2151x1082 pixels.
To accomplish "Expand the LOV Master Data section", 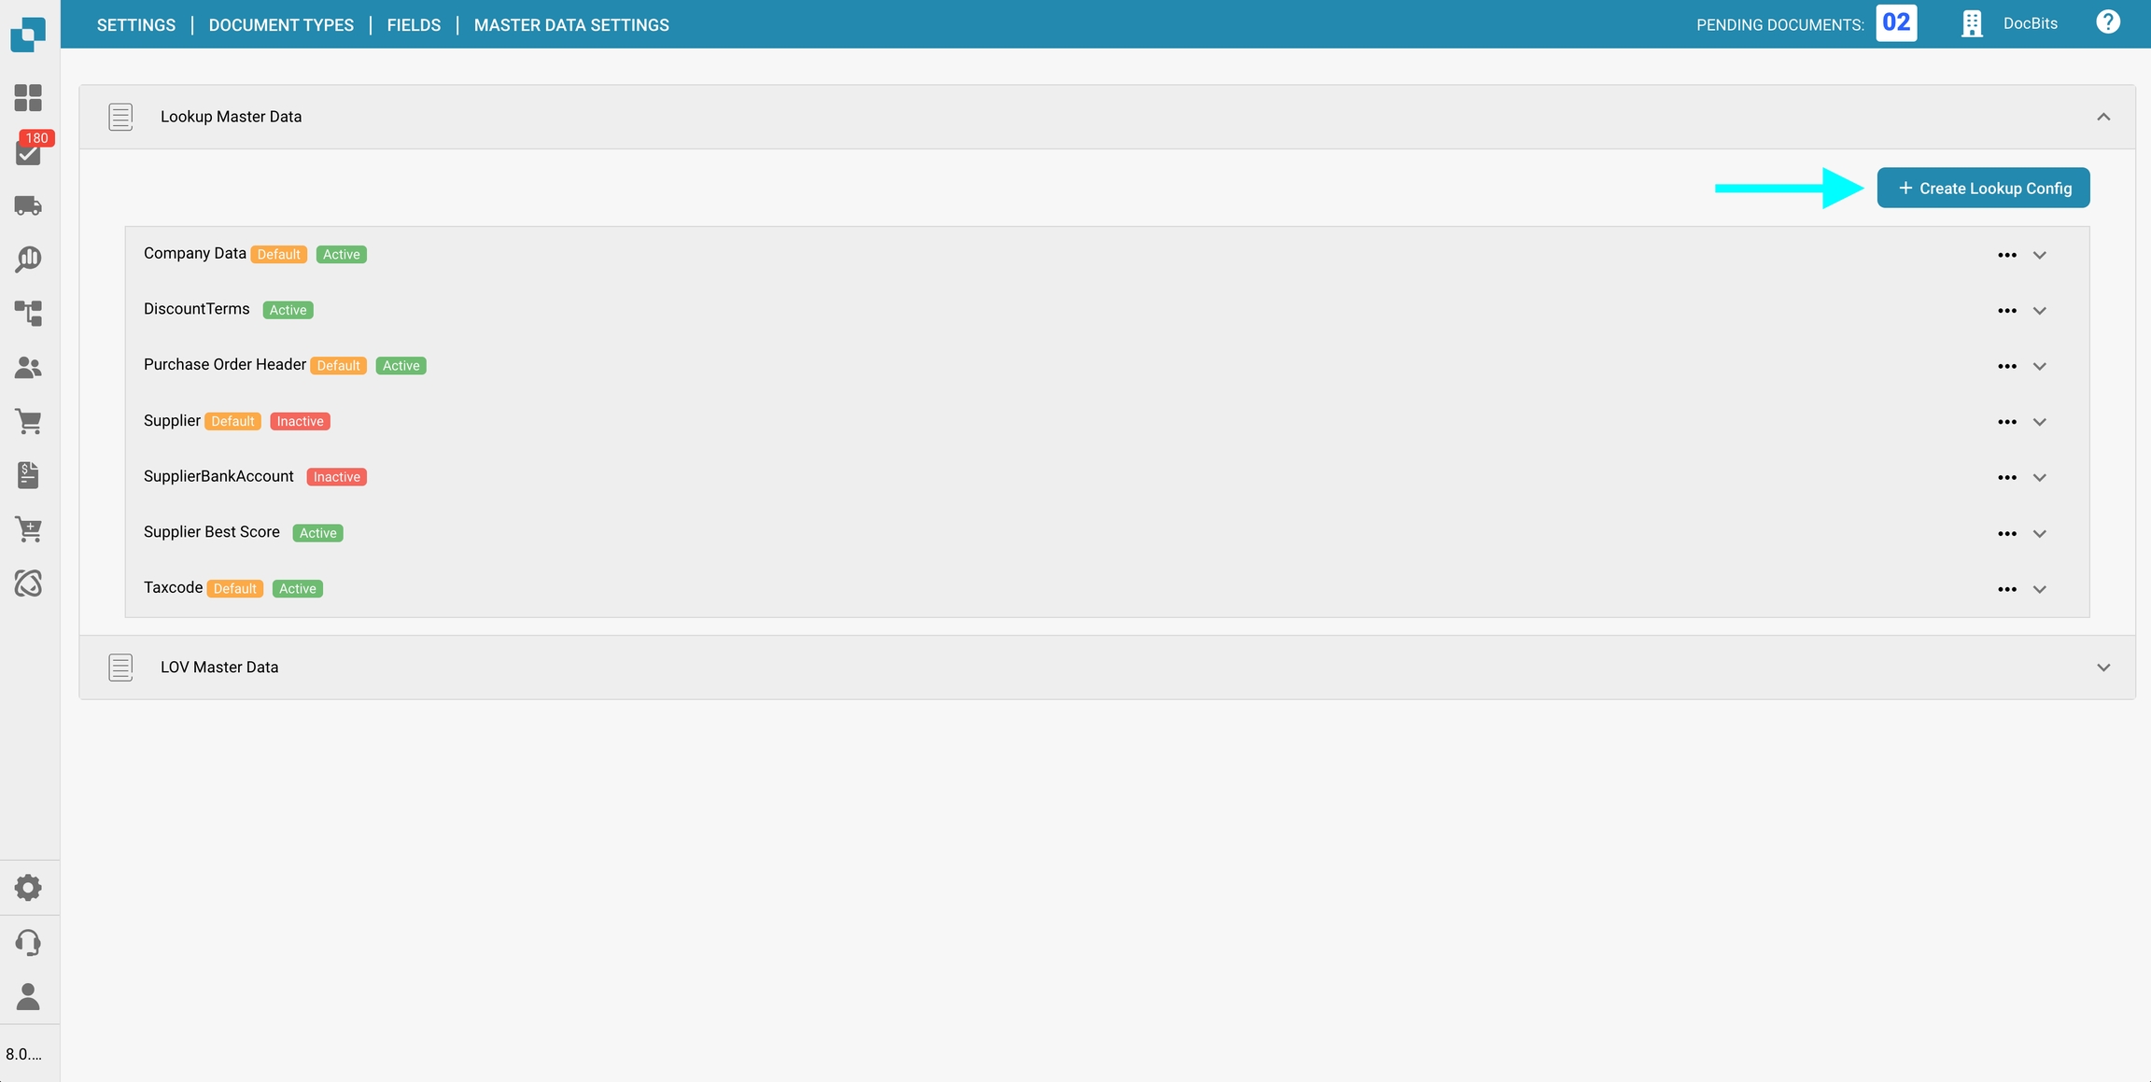I will click(x=2103, y=667).
